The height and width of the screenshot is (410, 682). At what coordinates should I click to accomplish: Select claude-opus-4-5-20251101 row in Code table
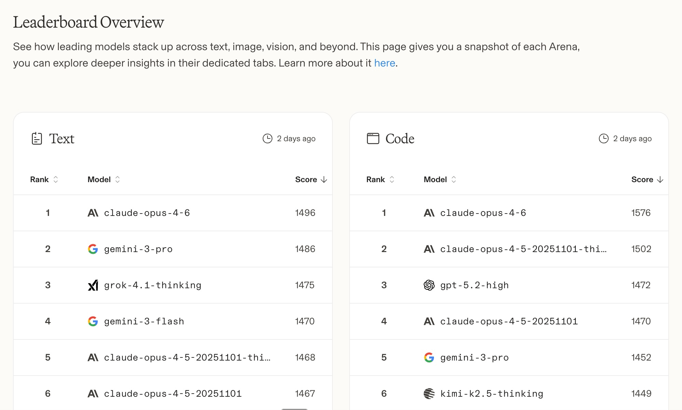509,321
